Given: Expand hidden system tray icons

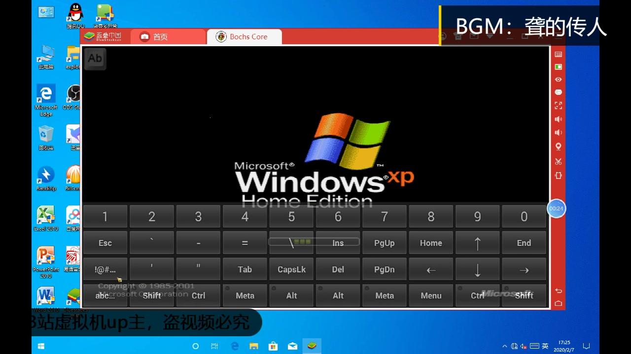Looking at the screenshot, I should [x=504, y=347].
